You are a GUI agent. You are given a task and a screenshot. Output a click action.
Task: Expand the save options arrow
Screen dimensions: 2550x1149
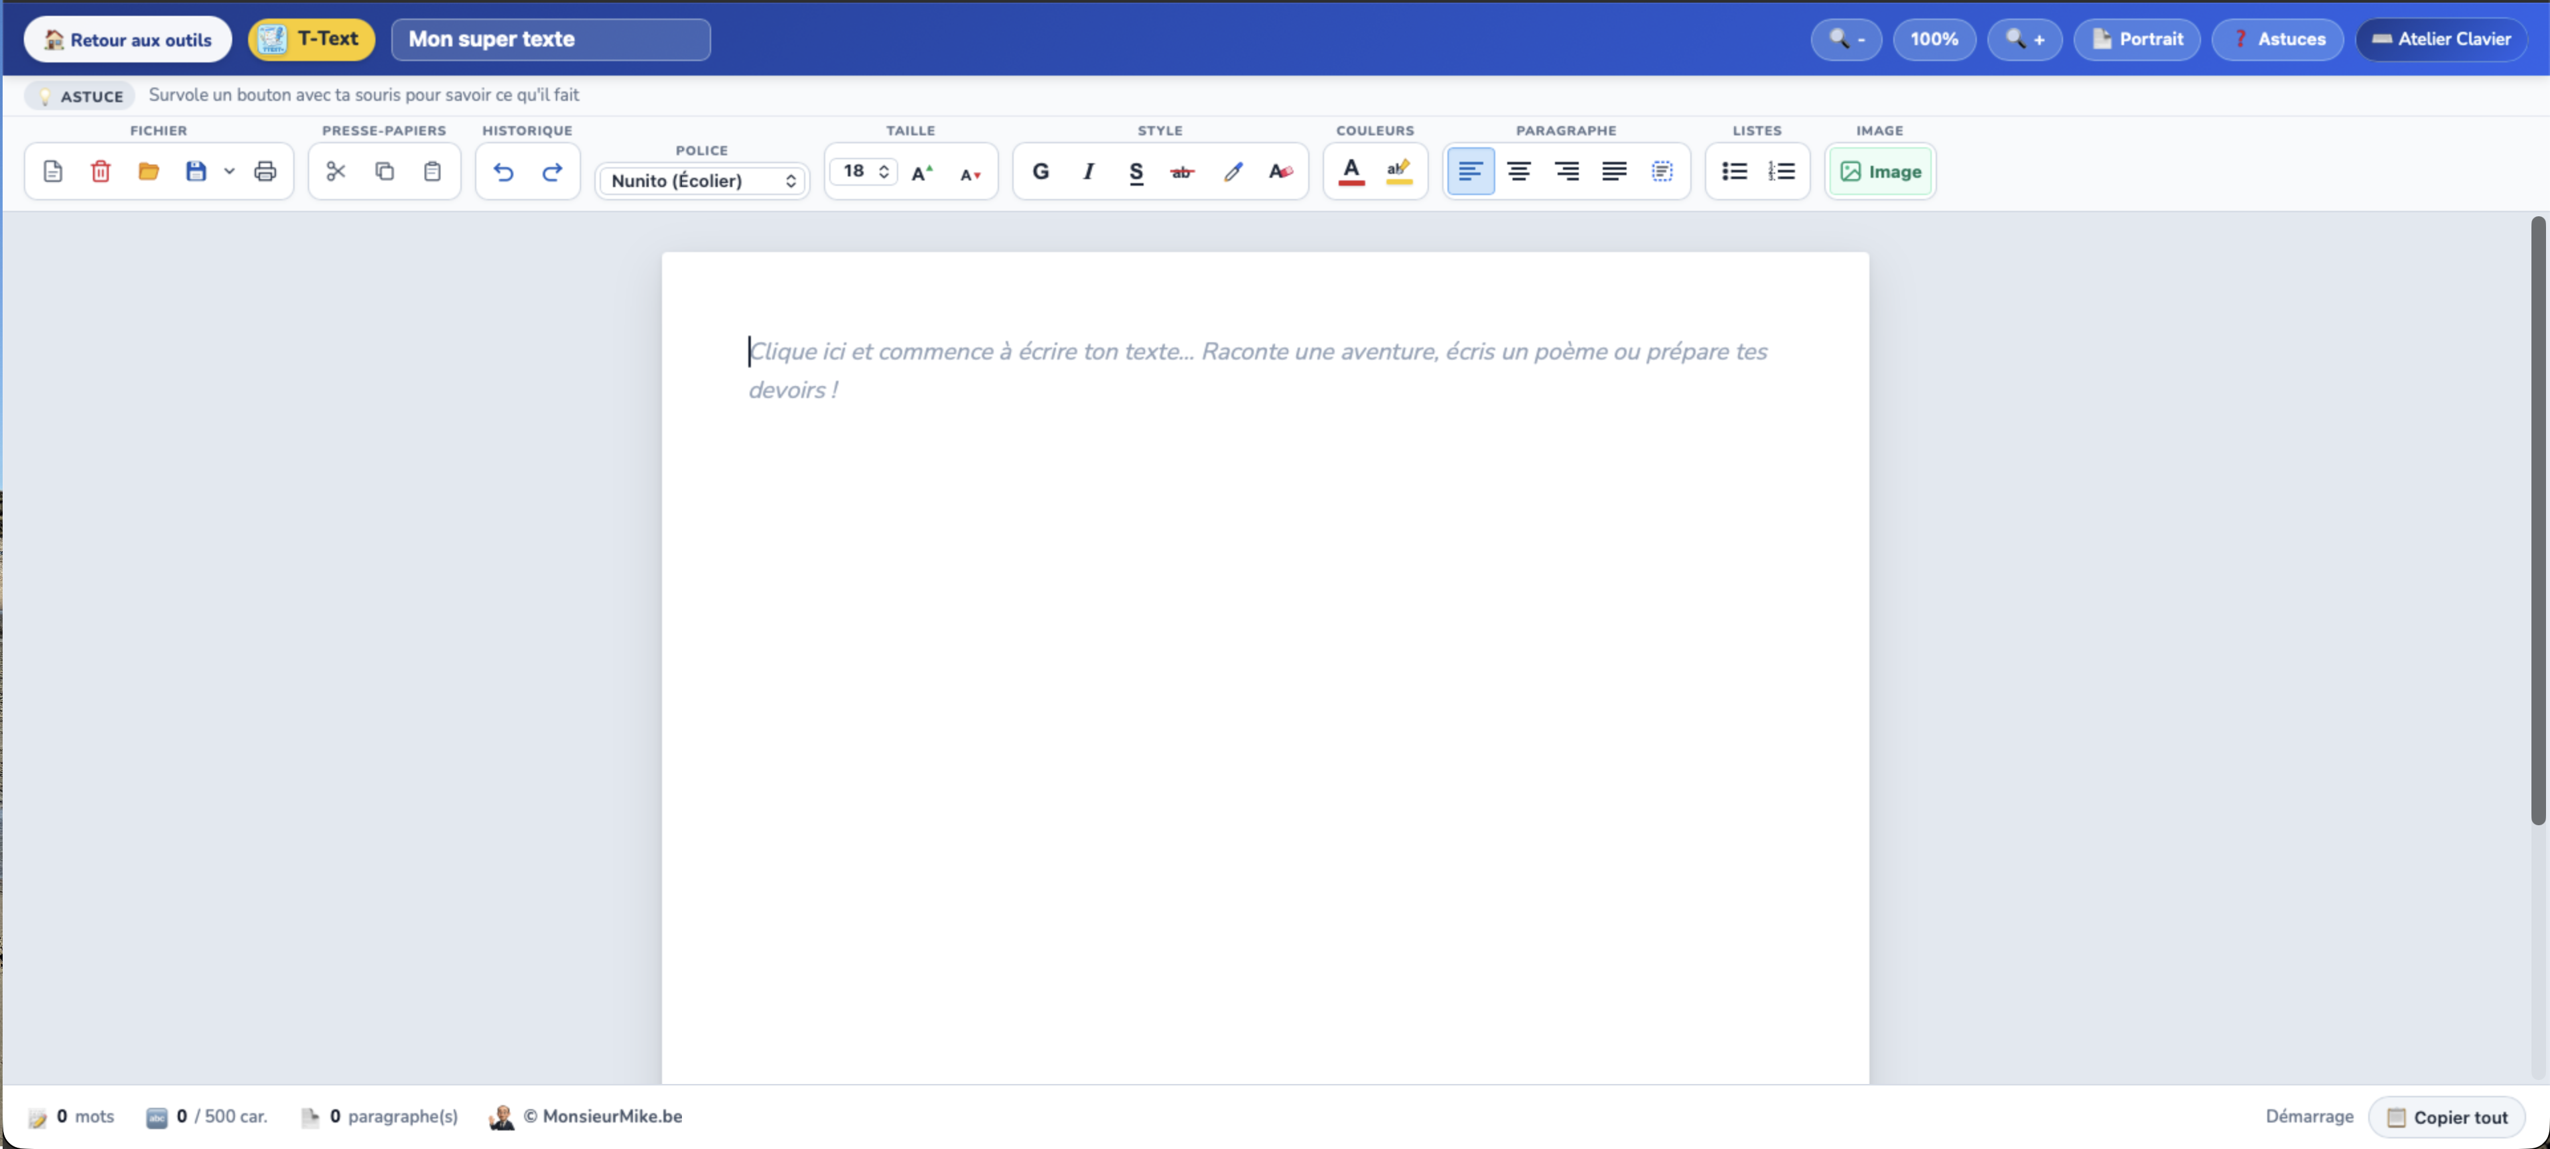(229, 171)
